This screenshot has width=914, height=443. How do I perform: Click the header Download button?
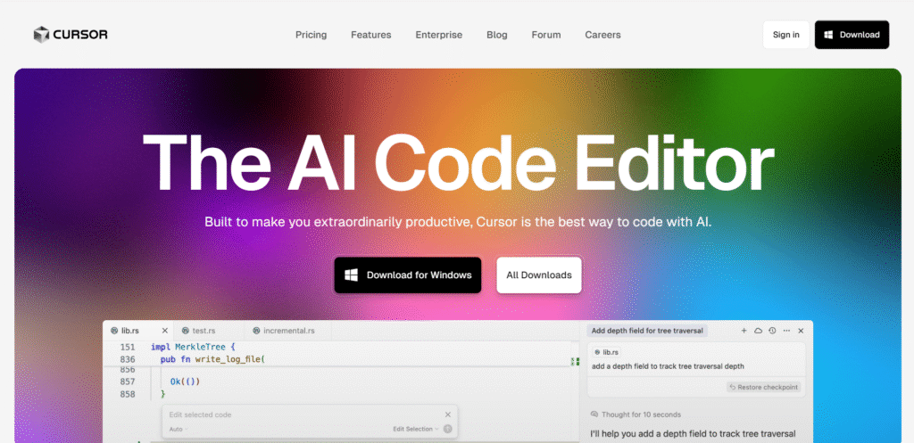pos(852,35)
